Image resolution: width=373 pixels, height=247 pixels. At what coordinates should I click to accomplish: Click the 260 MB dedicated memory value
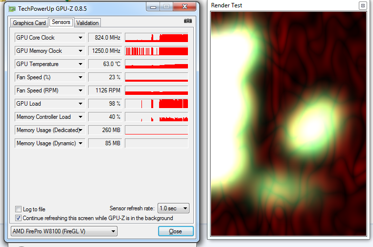point(105,130)
